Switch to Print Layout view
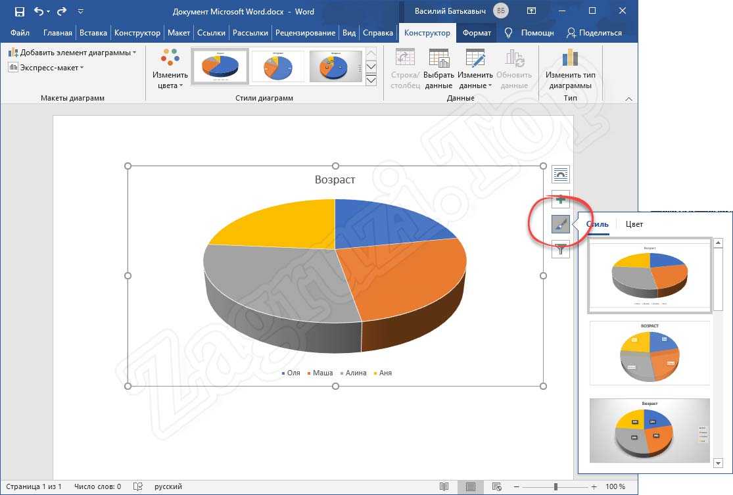The image size is (733, 495). (470, 486)
